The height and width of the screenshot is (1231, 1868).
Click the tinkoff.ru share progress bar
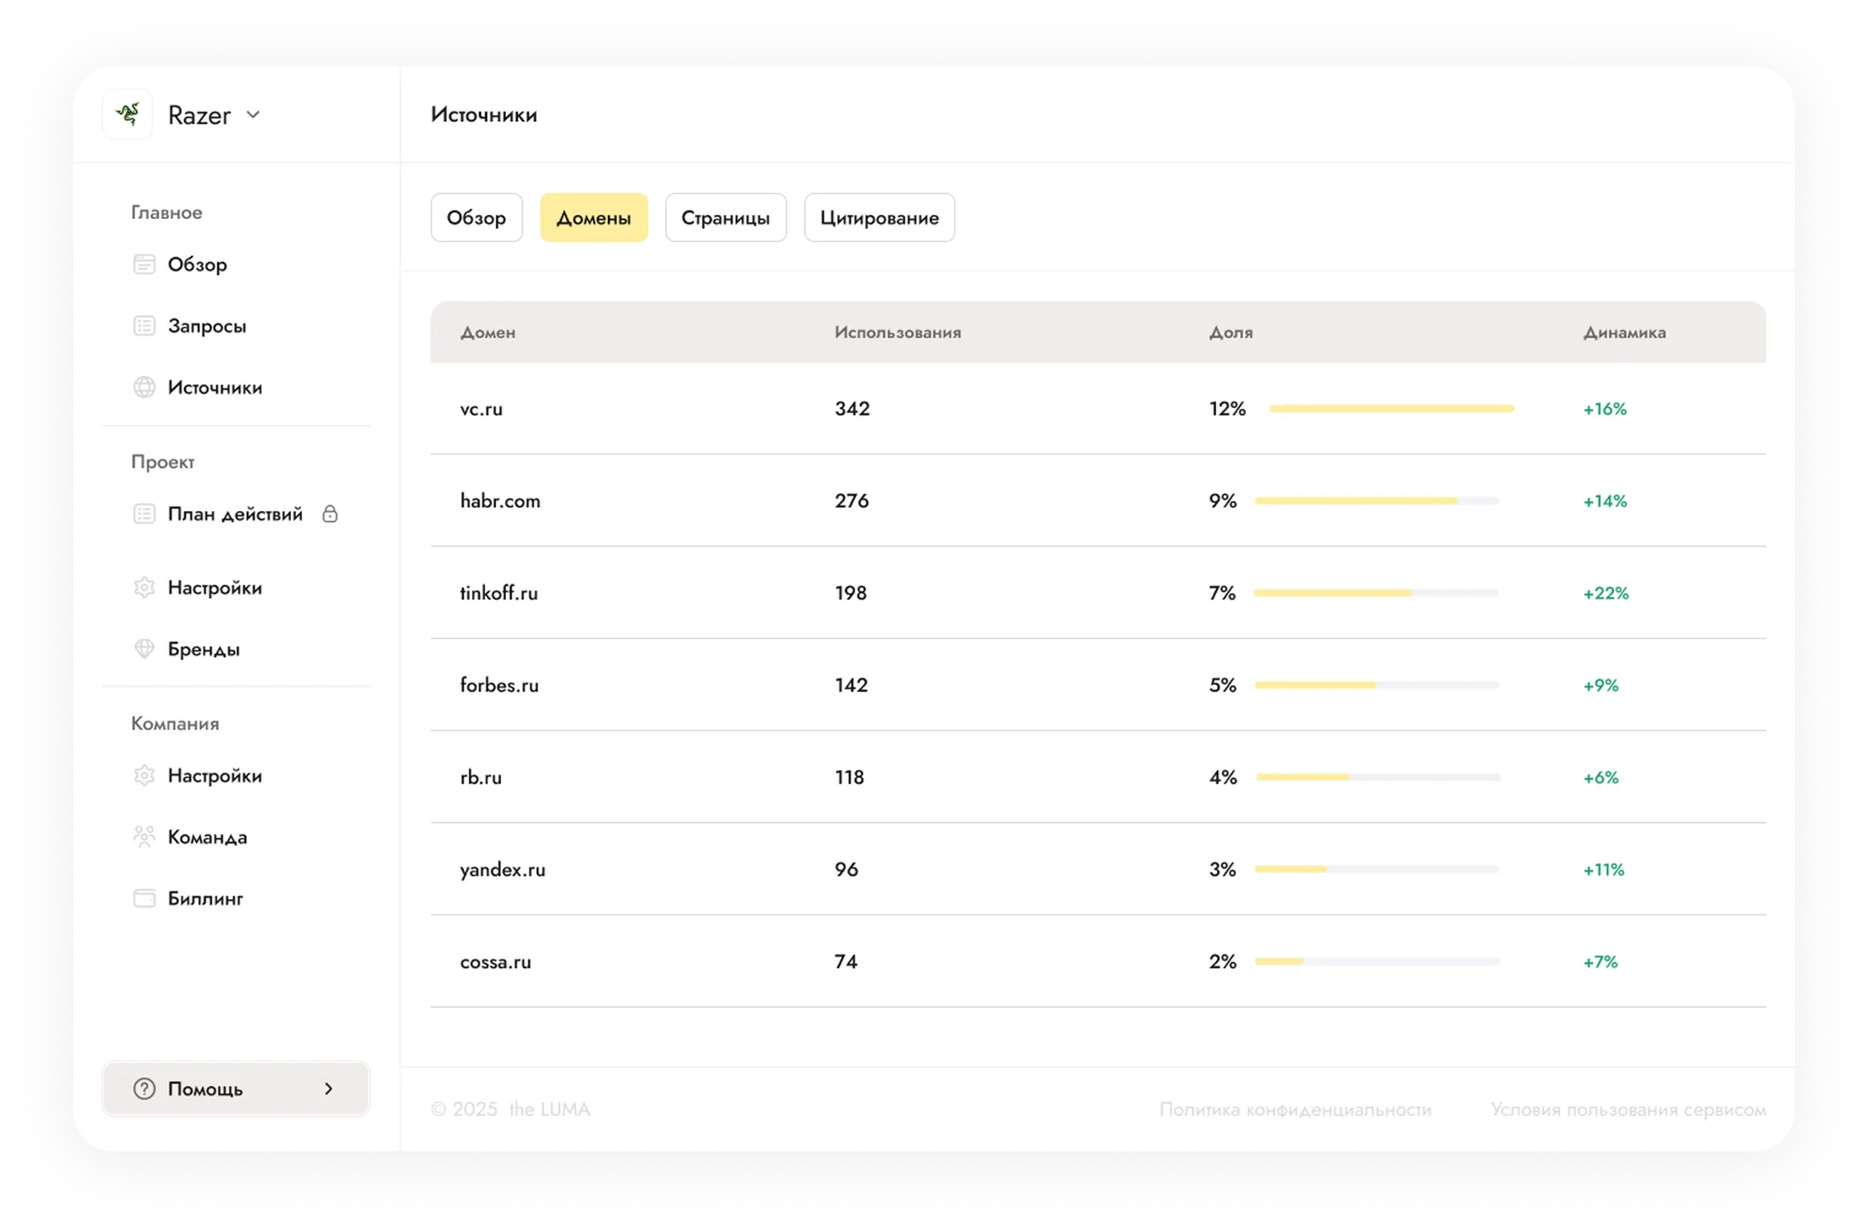1376,592
